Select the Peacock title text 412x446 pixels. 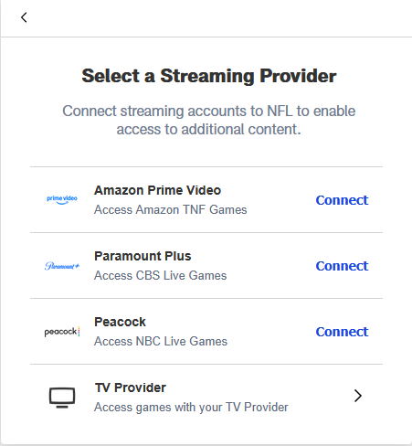click(x=120, y=322)
